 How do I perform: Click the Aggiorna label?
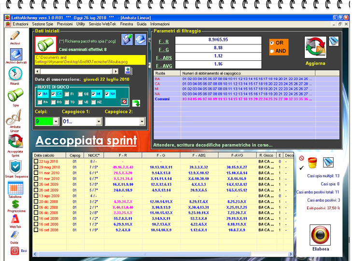click(315, 63)
